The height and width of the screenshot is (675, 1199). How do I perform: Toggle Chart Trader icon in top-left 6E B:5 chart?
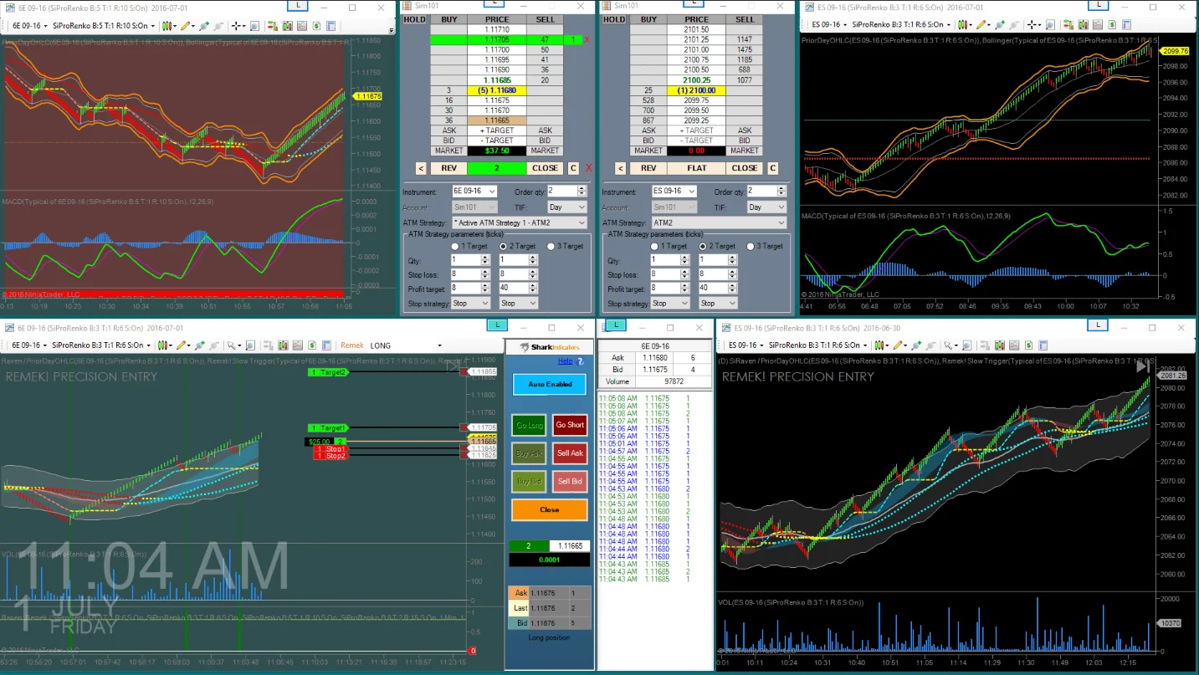click(x=273, y=26)
